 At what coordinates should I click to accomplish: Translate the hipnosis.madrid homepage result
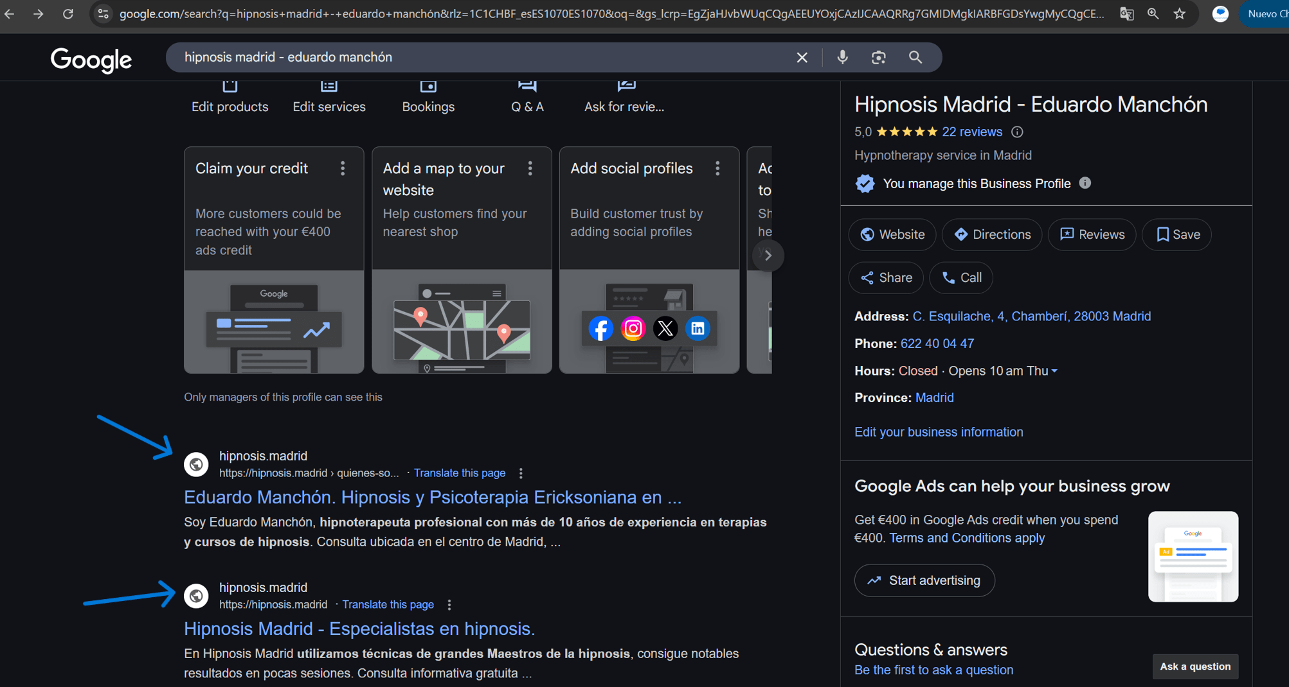tap(388, 605)
